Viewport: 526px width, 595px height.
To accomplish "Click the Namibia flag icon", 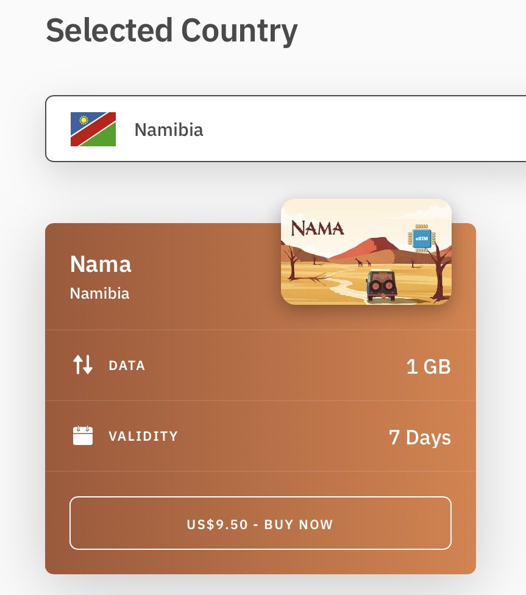I will point(93,129).
